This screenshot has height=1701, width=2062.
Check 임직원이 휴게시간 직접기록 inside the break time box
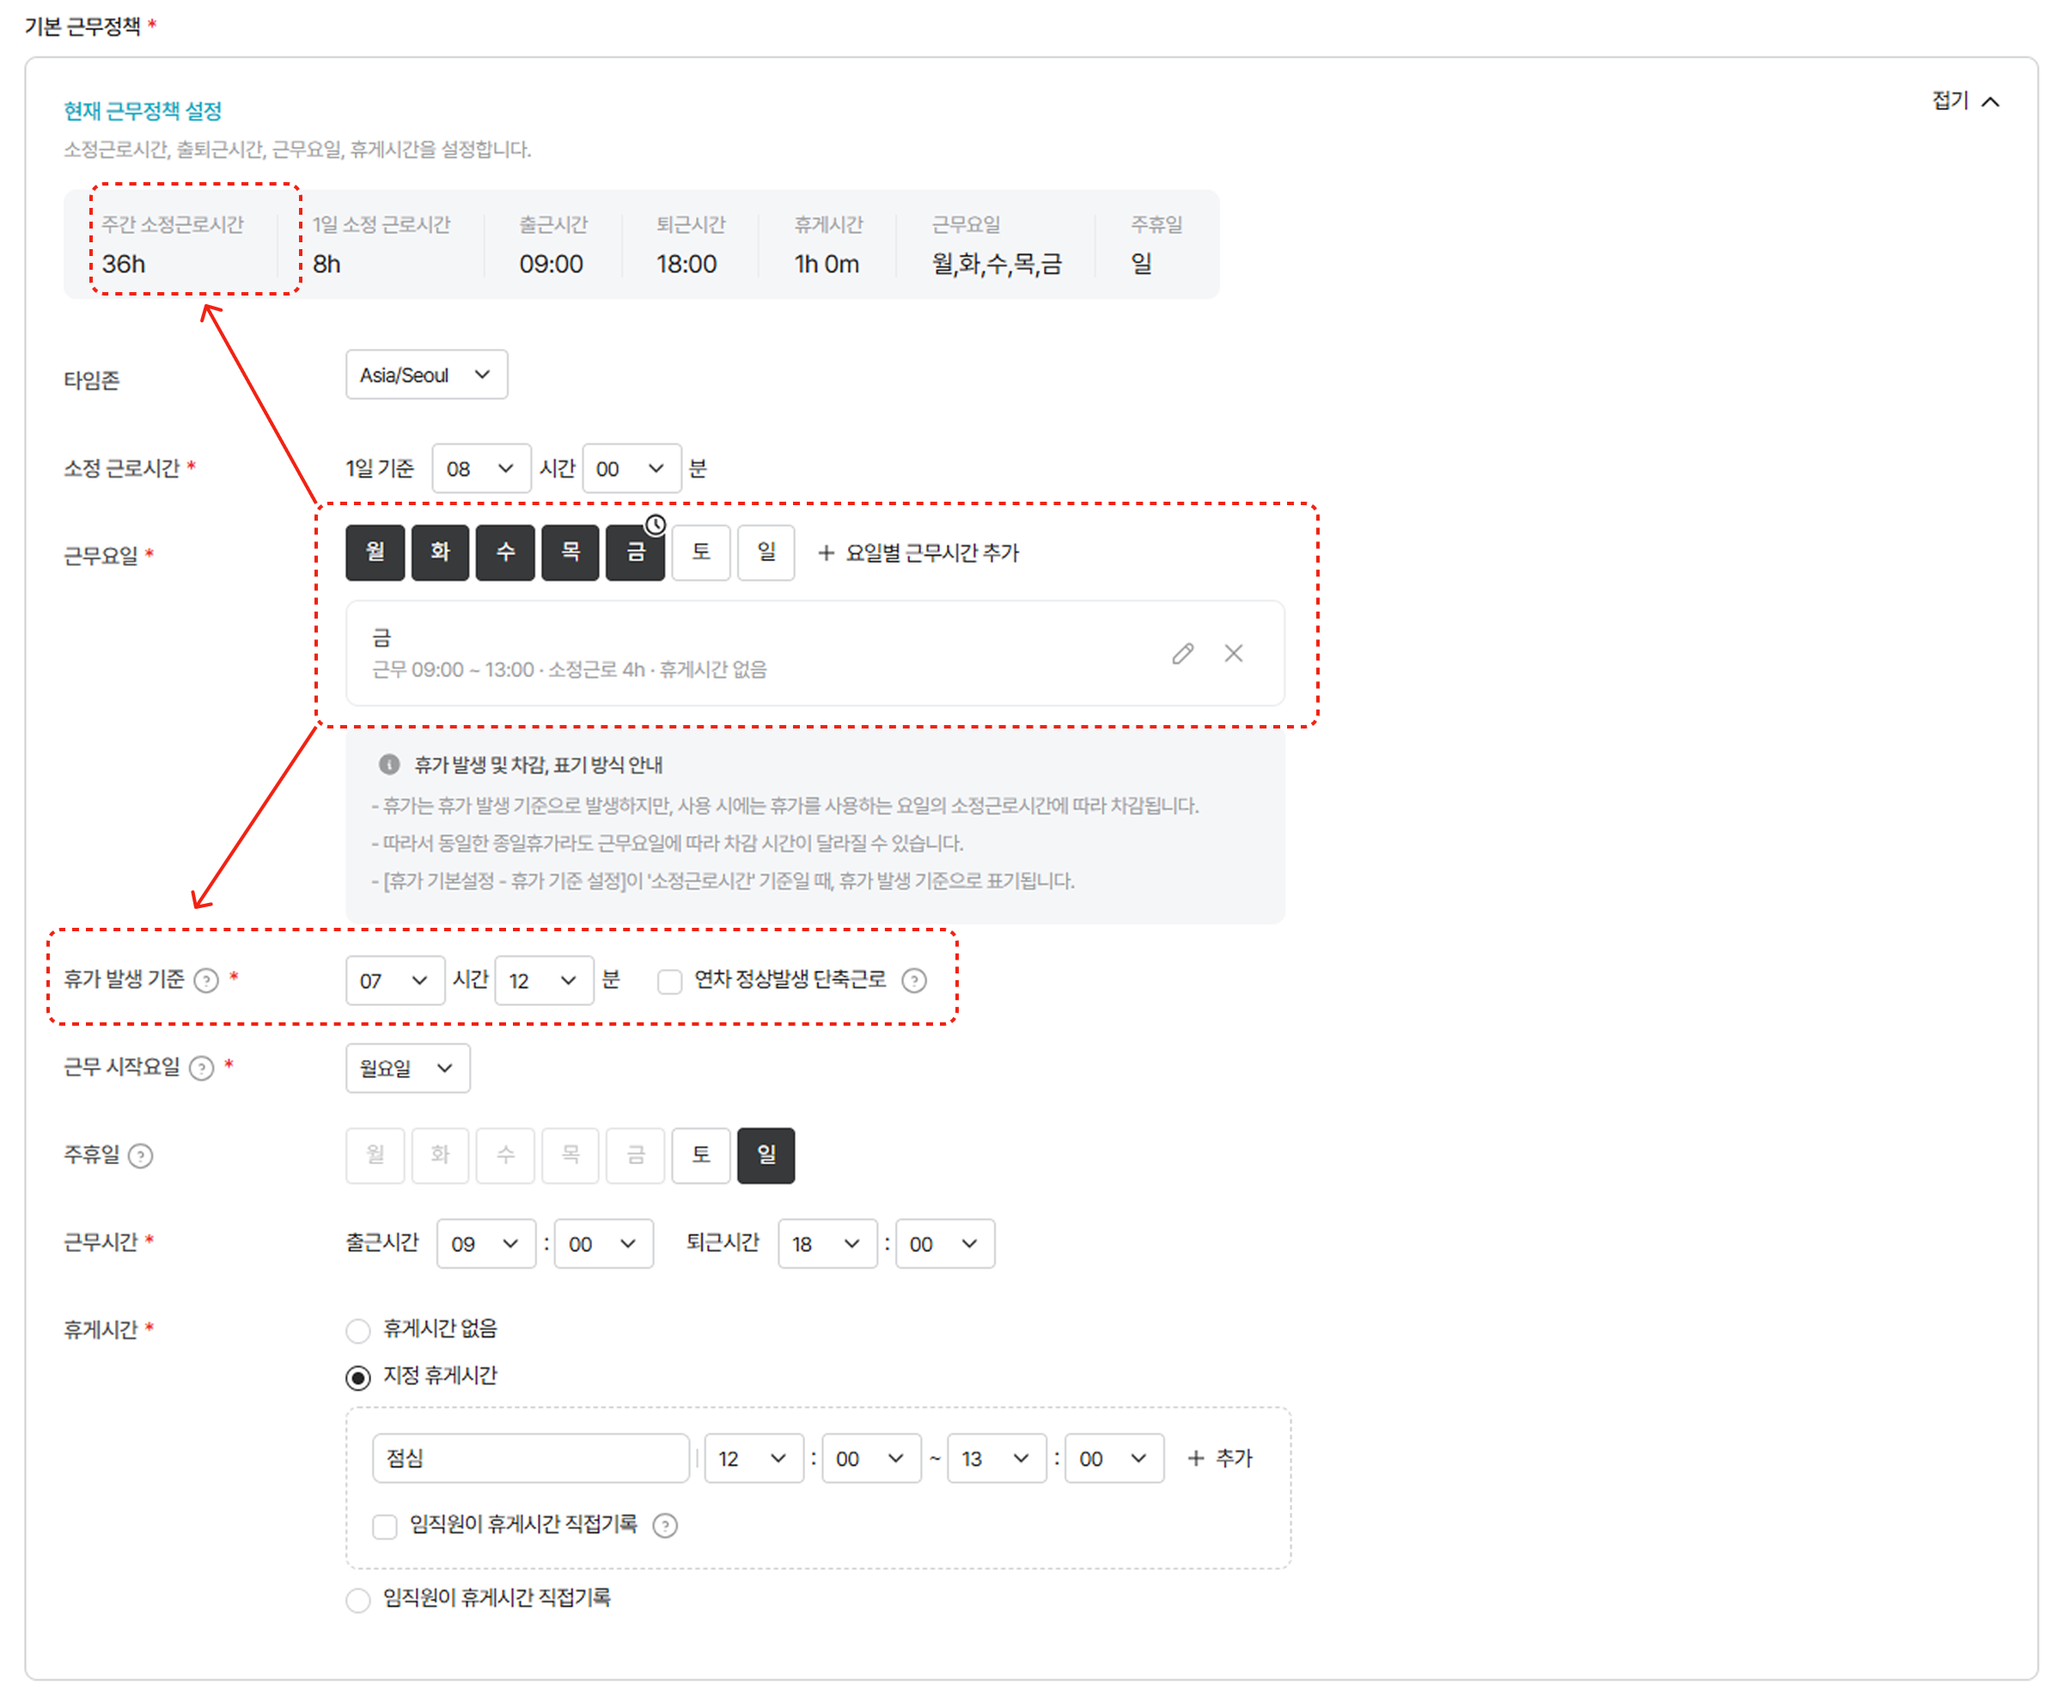384,1526
